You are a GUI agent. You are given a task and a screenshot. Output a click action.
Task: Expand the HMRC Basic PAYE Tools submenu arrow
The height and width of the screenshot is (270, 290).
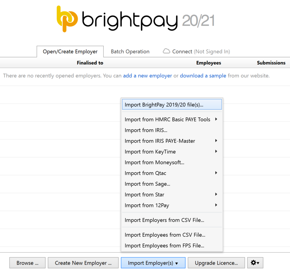pyautogui.click(x=216, y=119)
